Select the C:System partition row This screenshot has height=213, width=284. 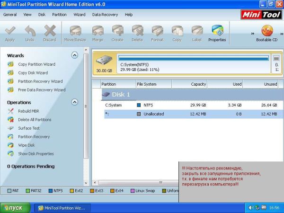[x=194, y=105]
